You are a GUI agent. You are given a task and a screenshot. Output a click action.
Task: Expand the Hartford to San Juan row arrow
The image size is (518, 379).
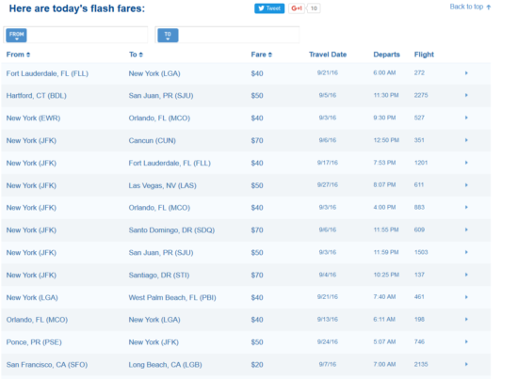tap(466, 95)
